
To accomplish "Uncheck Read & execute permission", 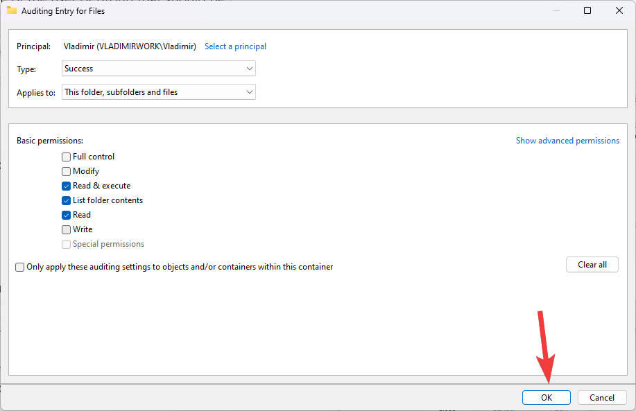I will (67, 186).
